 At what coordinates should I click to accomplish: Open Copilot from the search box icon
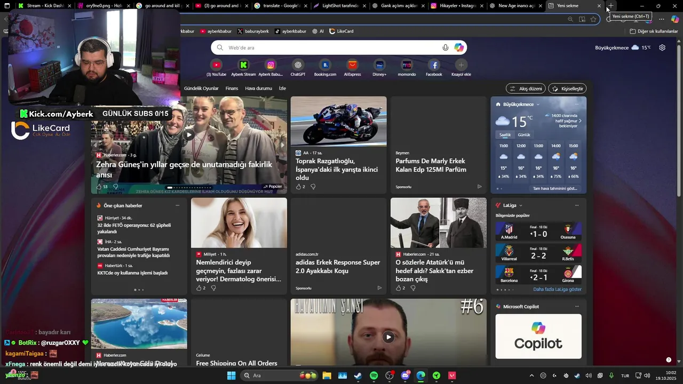459,47
